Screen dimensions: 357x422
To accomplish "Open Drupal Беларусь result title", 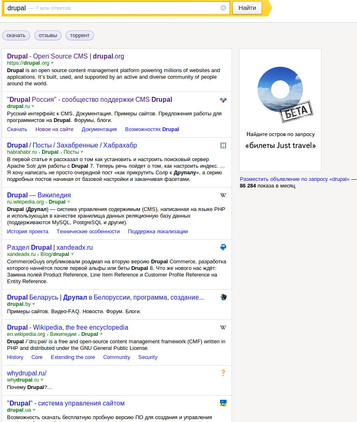I will (105, 298).
